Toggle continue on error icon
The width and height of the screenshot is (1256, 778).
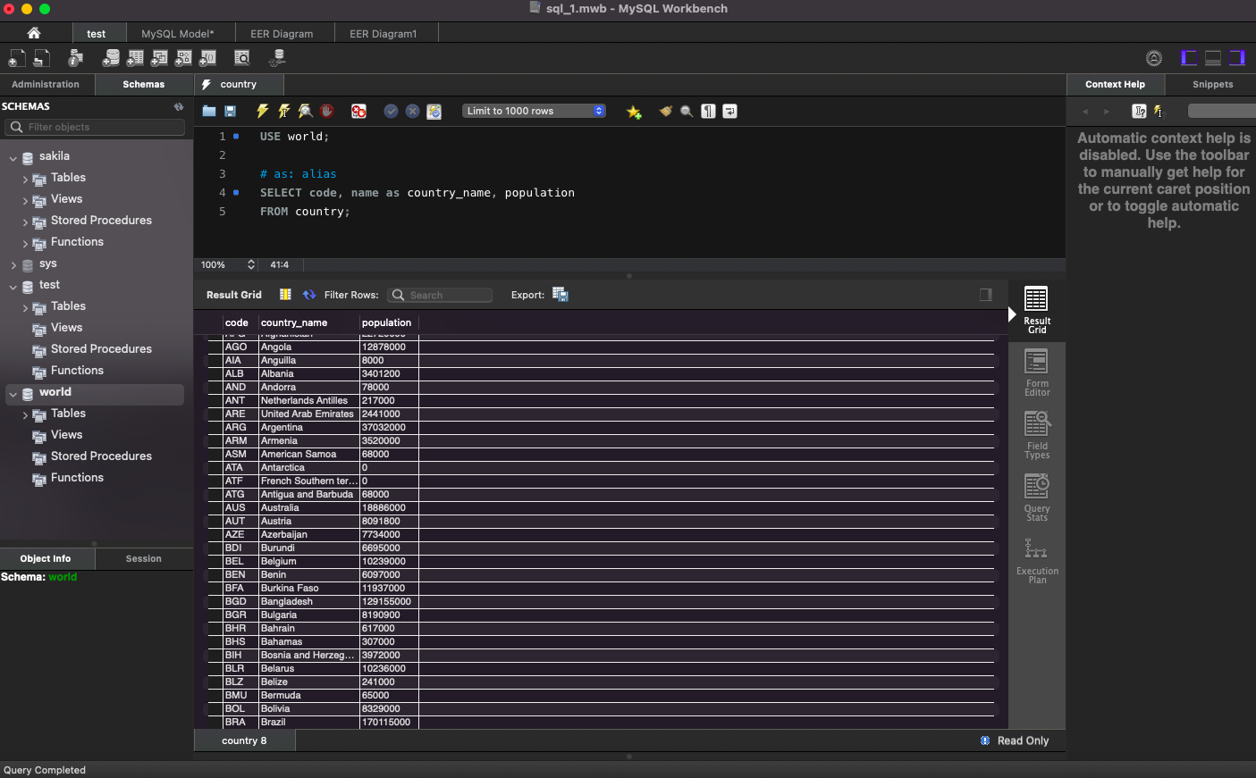[358, 112]
